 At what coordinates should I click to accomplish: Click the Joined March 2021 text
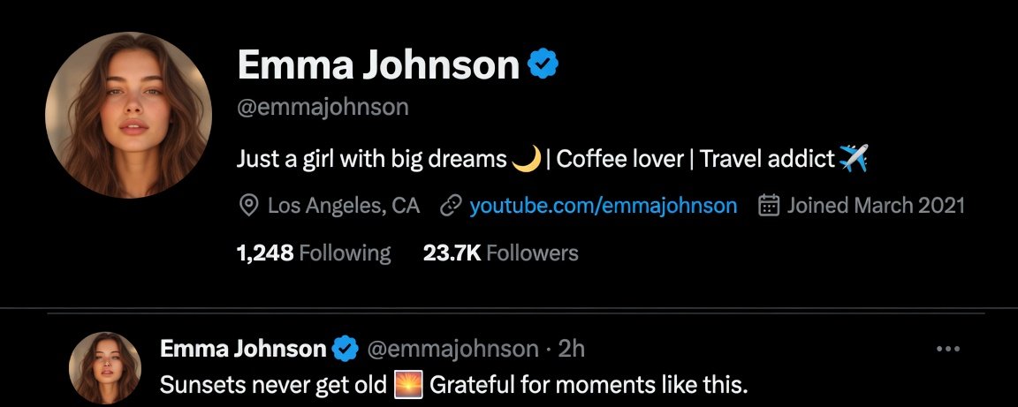pyautogui.click(x=876, y=207)
